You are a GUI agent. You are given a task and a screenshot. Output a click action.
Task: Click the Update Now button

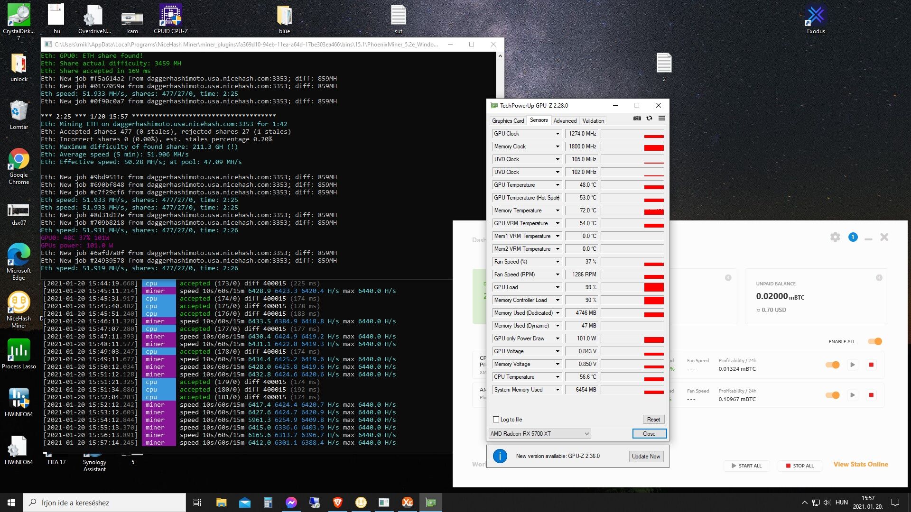[646, 457]
